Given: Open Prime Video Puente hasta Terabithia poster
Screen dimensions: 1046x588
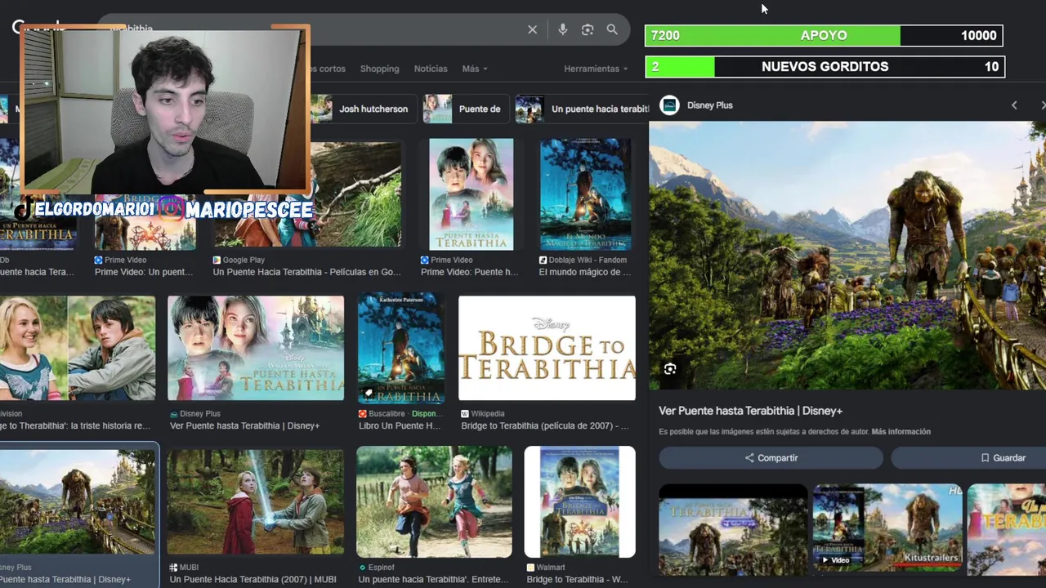Looking at the screenshot, I should tap(472, 194).
